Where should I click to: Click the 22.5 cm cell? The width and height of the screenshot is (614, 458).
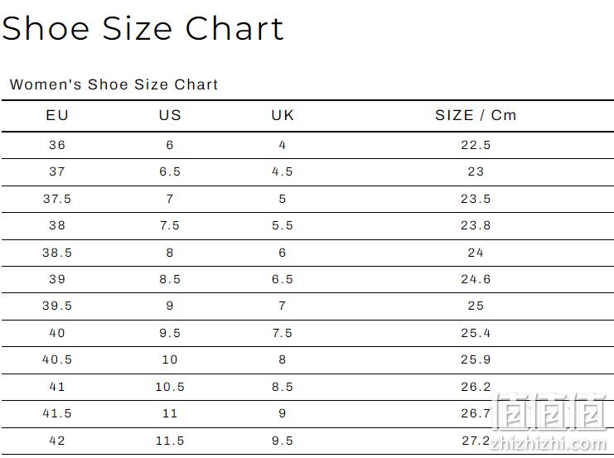pos(476,145)
